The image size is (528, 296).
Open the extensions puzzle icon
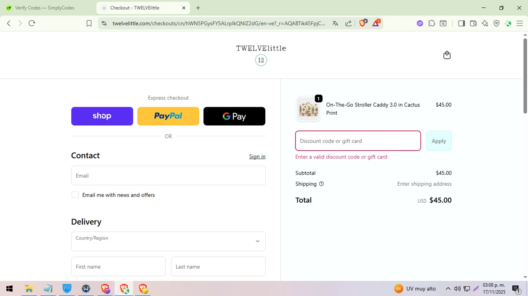(x=432, y=24)
